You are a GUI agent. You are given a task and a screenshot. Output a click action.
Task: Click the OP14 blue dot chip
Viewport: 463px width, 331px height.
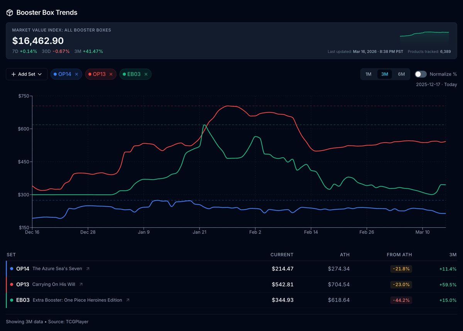[x=55, y=74]
